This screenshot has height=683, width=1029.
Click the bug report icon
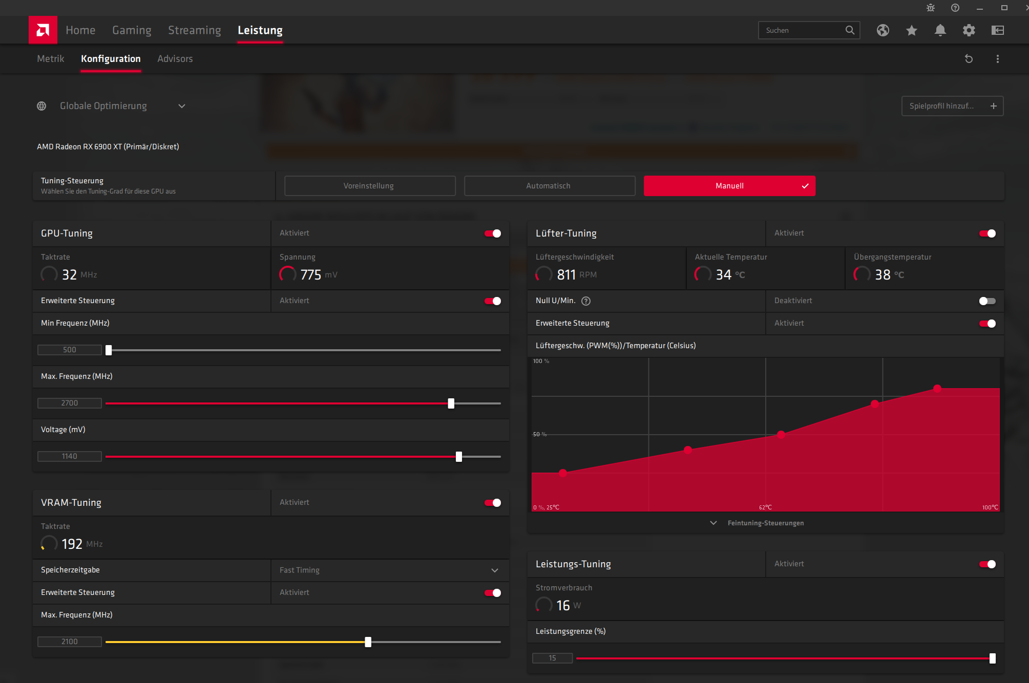(931, 8)
